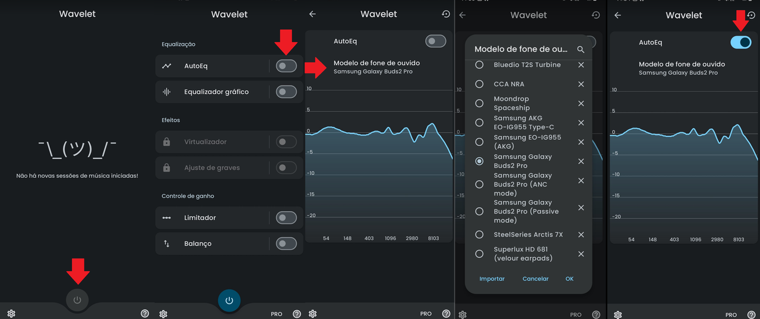Viewport: 760px width, 319px height.
Task: Go back from the AutoEq screen with toggle on
Action: tap(617, 15)
